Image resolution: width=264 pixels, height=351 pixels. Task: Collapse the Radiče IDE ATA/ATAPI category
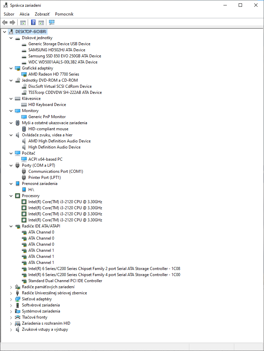point(11,226)
